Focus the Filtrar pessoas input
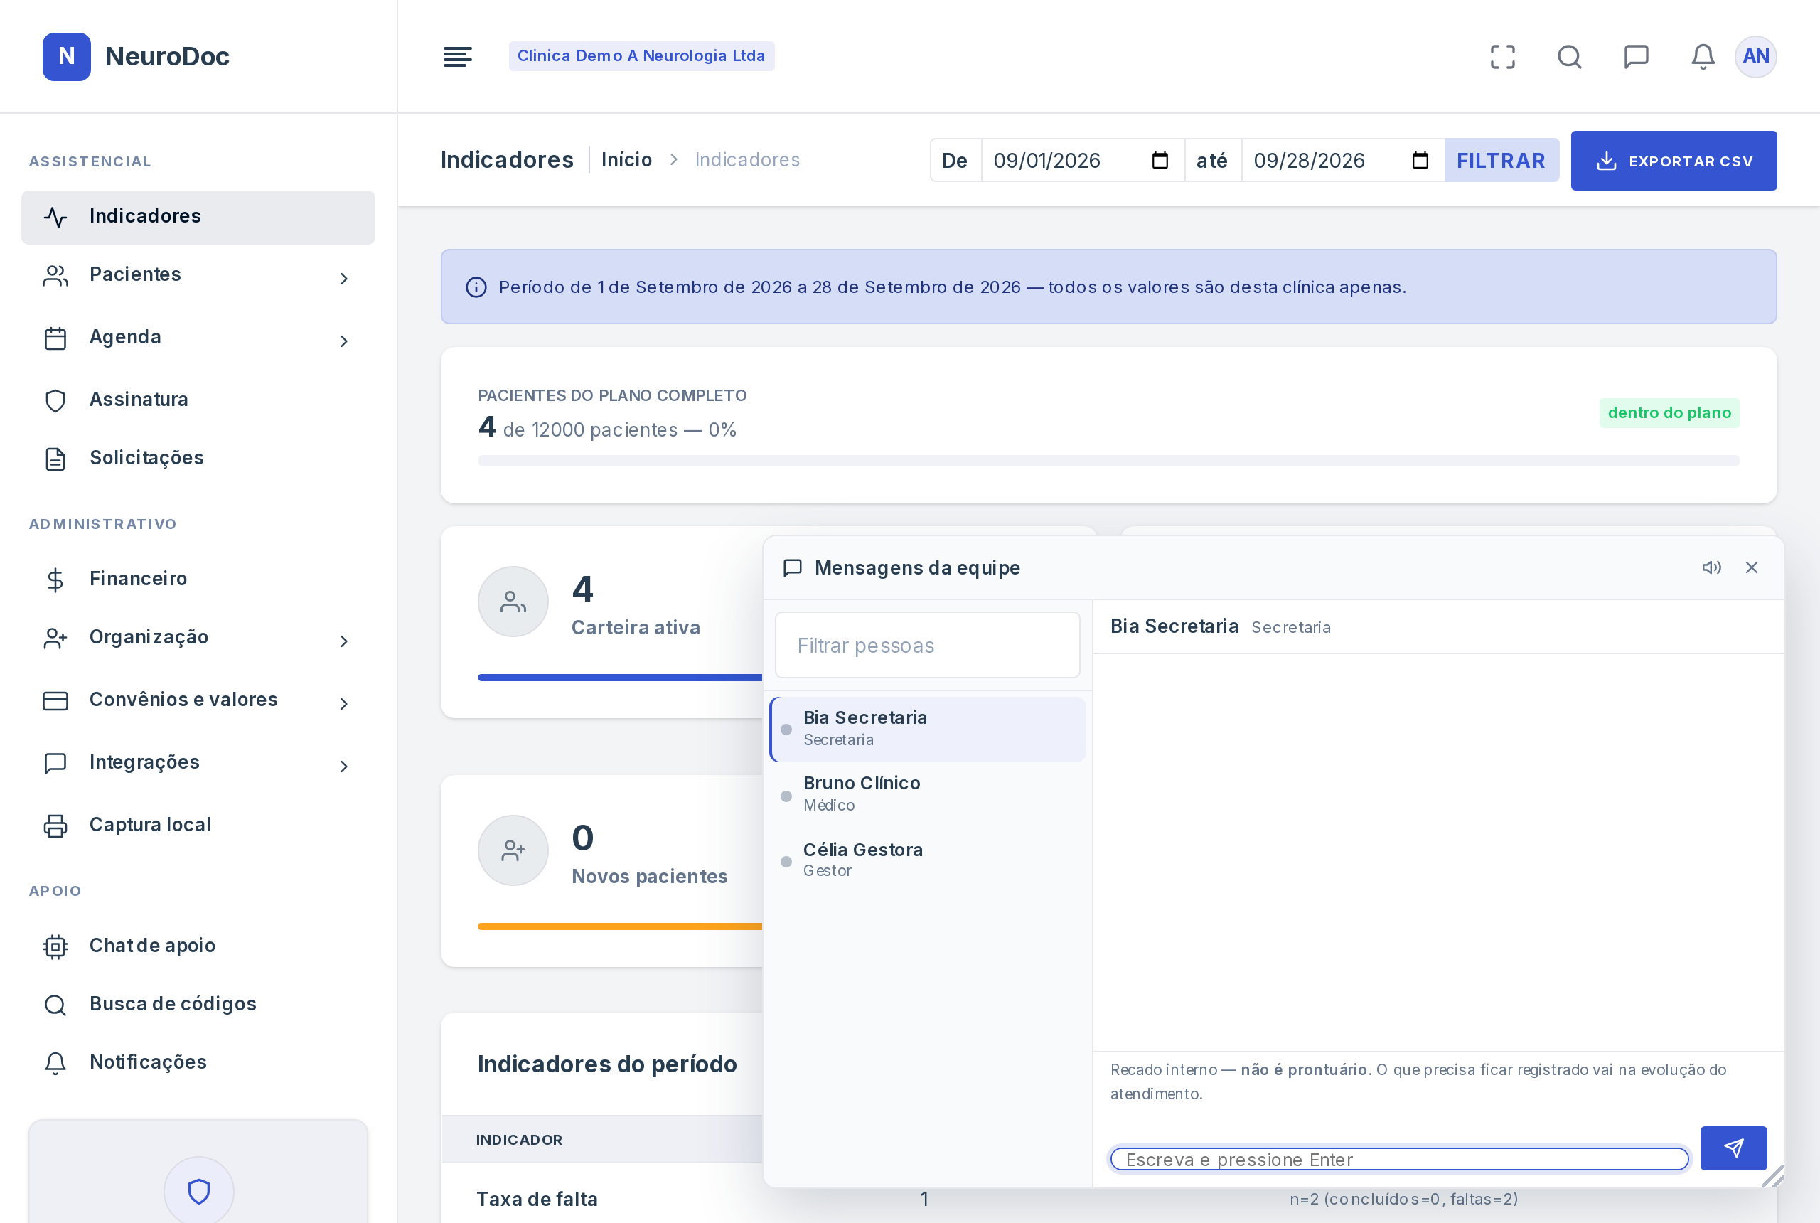1820x1223 pixels. 927,645
